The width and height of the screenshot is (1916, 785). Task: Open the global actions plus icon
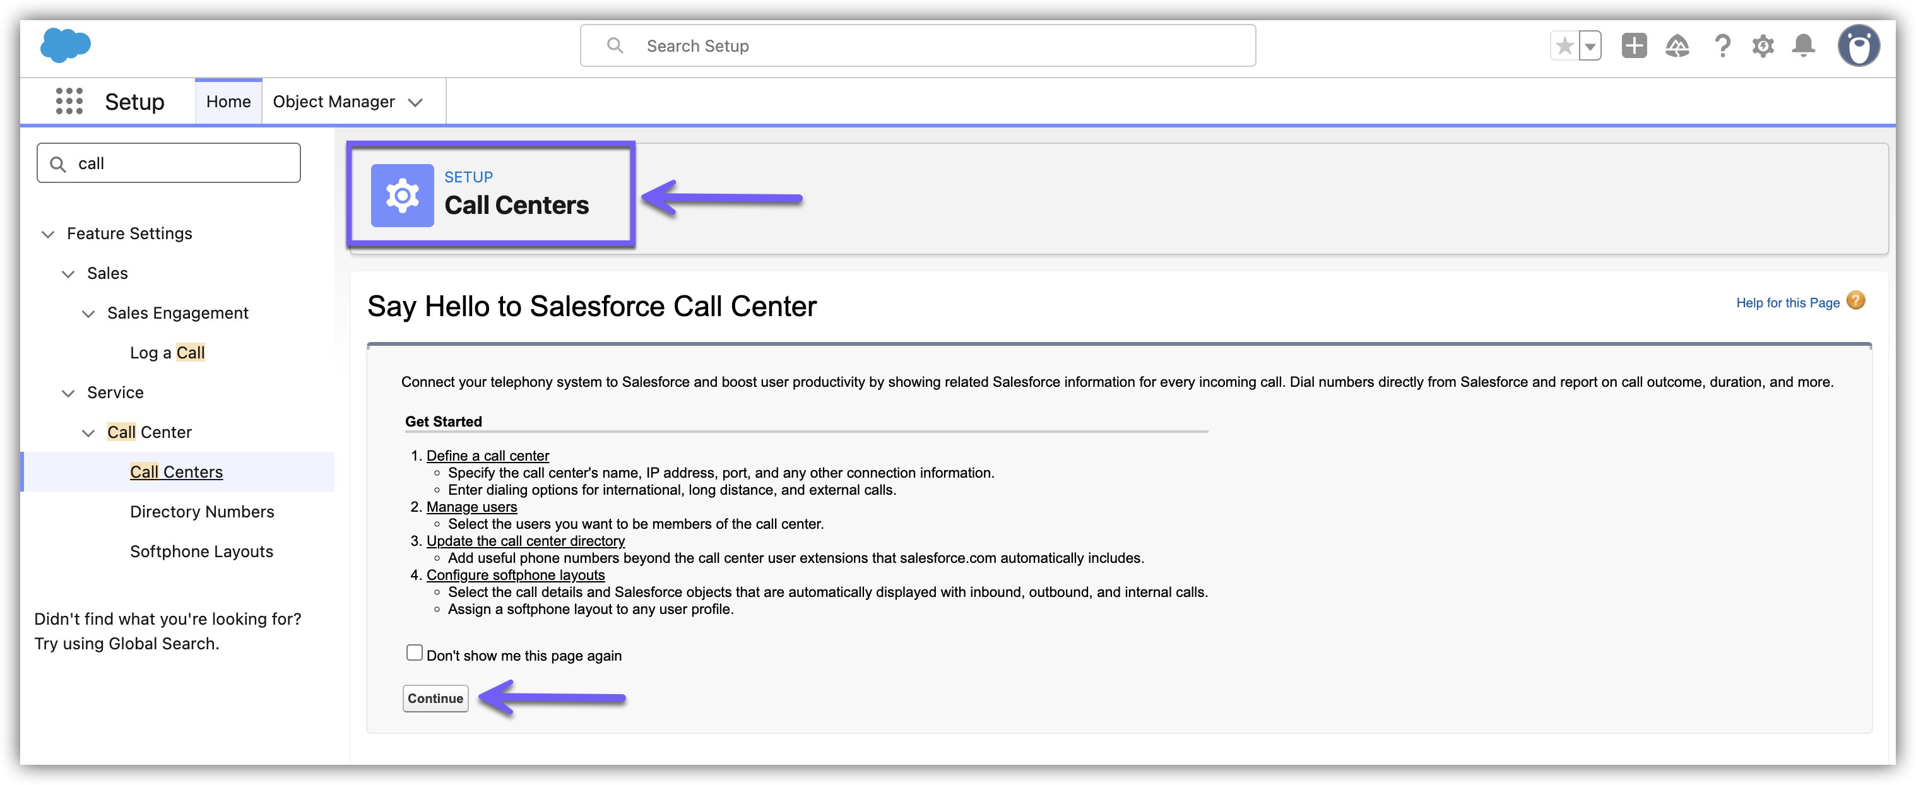(1633, 46)
